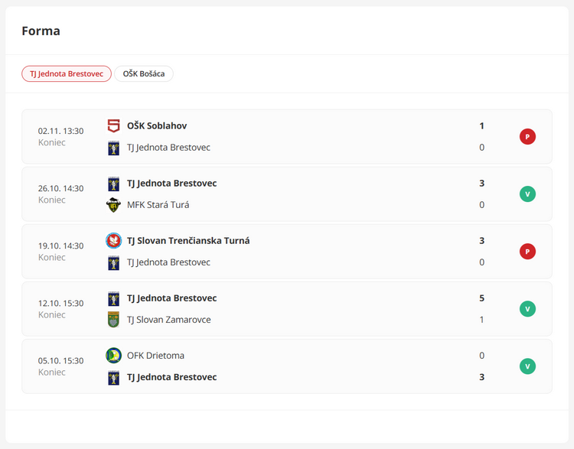Viewport: 574px width, 449px height.
Task: Click the MFK Stará Turá team logo
Action: point(113,205)
